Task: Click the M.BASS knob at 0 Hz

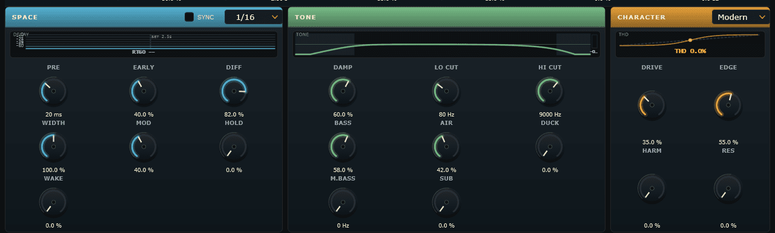Action: 343,203
